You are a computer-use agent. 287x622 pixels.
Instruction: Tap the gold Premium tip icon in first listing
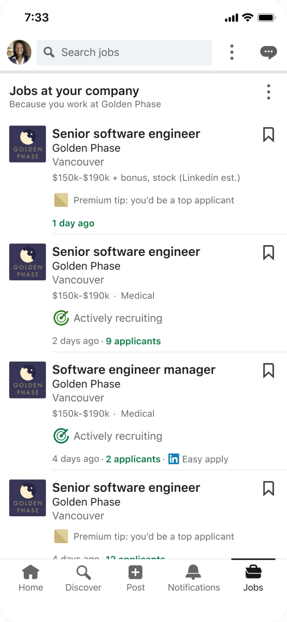point(61,200)
